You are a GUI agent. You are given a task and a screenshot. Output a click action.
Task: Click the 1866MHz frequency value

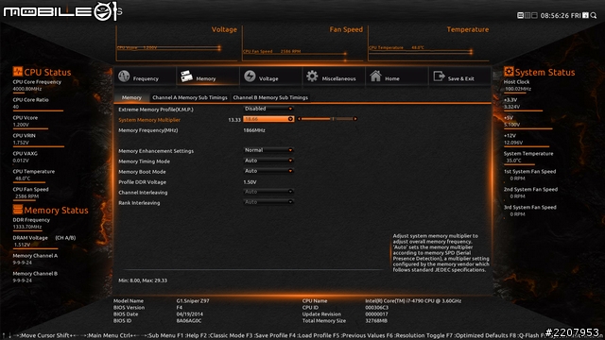pos(254,130)
